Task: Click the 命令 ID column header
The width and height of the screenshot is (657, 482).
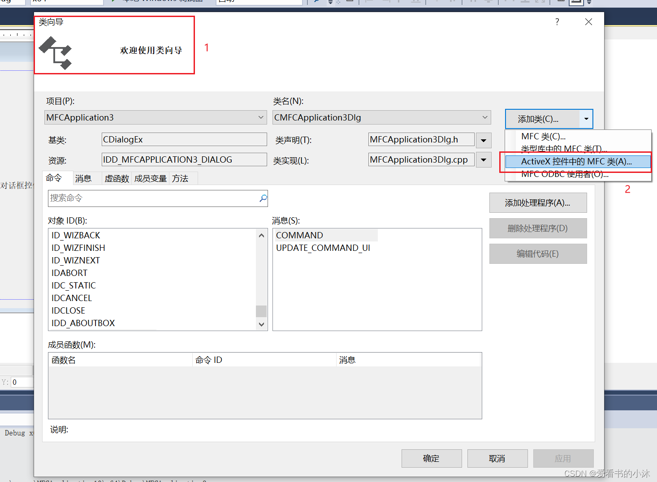Action: (x=264, y=360)
